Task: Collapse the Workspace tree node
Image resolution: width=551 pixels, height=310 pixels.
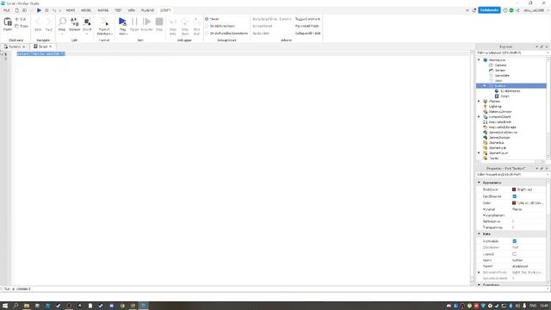Action: [479, 60]
